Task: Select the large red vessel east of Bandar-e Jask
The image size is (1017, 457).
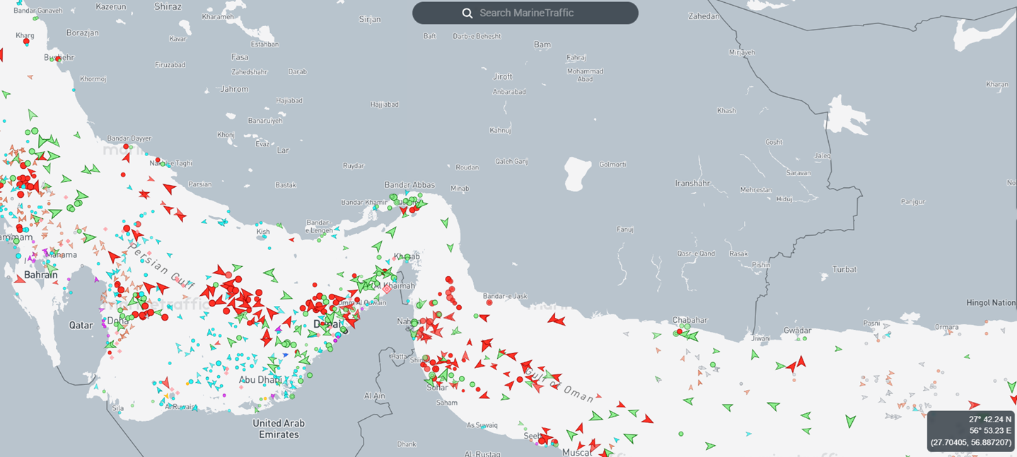Action: tap(557, 320)
